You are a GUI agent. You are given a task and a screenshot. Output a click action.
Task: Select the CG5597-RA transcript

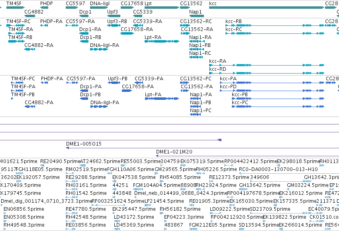72,25
